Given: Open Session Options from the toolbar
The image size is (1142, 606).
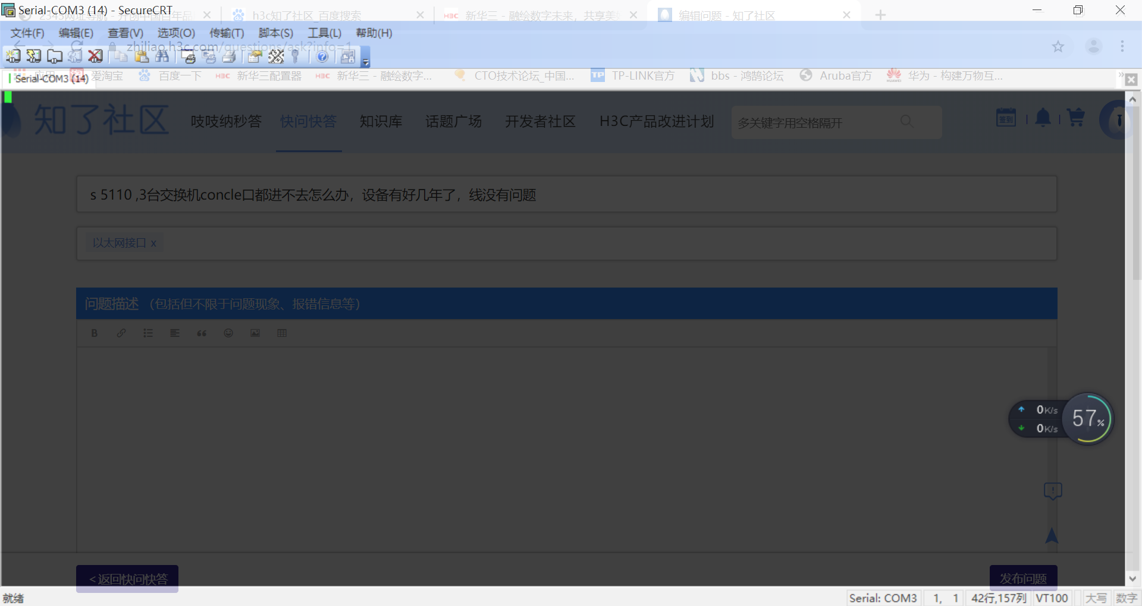Looking at the screenshot, I should pos(255,56).
